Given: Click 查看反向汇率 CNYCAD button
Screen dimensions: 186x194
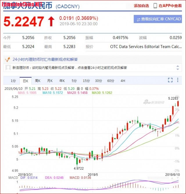Looking at the screenshot, I should tap(158, 19).
